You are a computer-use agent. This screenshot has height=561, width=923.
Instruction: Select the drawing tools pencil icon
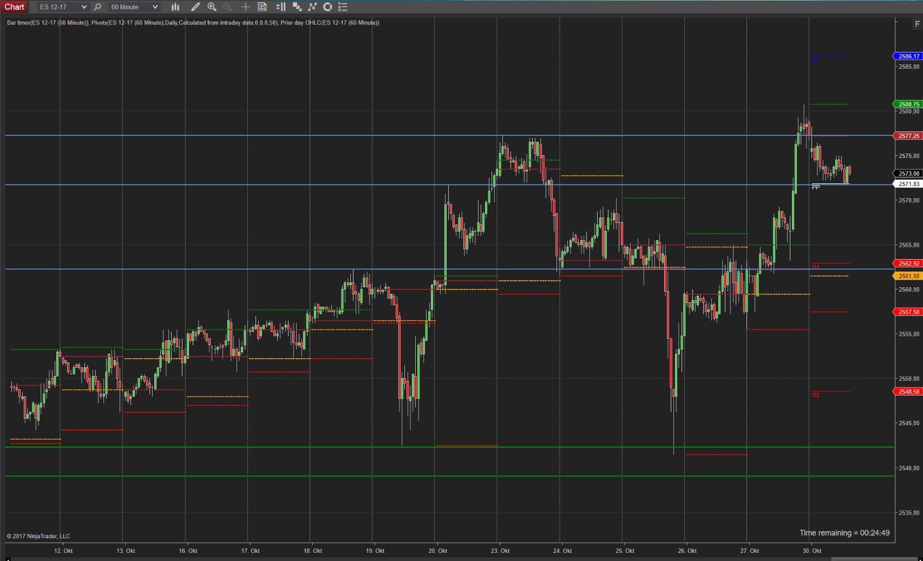pos(195,7)
